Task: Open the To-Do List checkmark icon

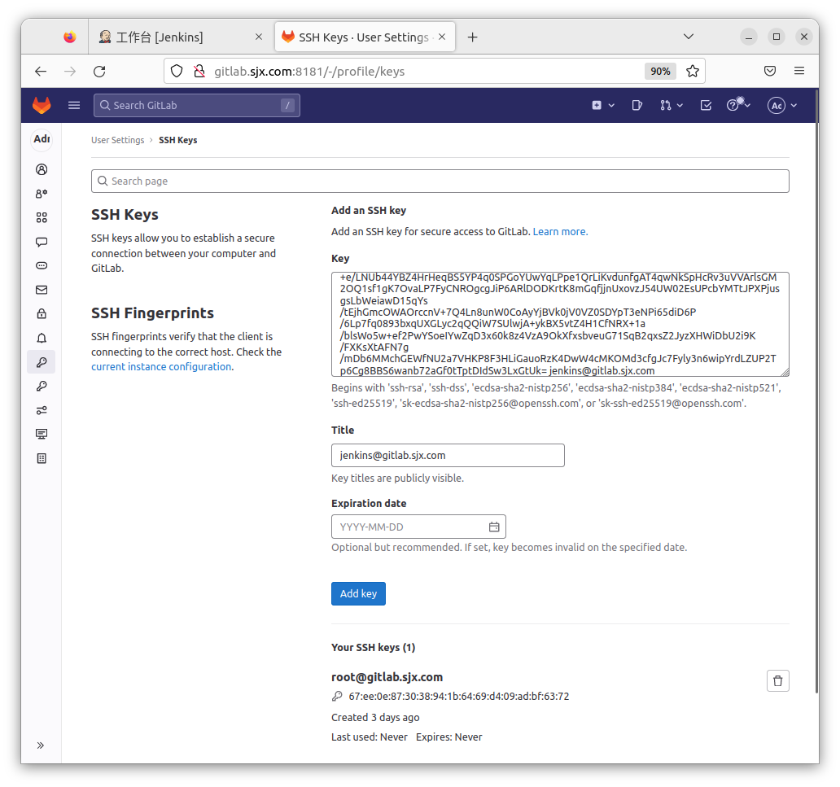Action: (706, 105)
